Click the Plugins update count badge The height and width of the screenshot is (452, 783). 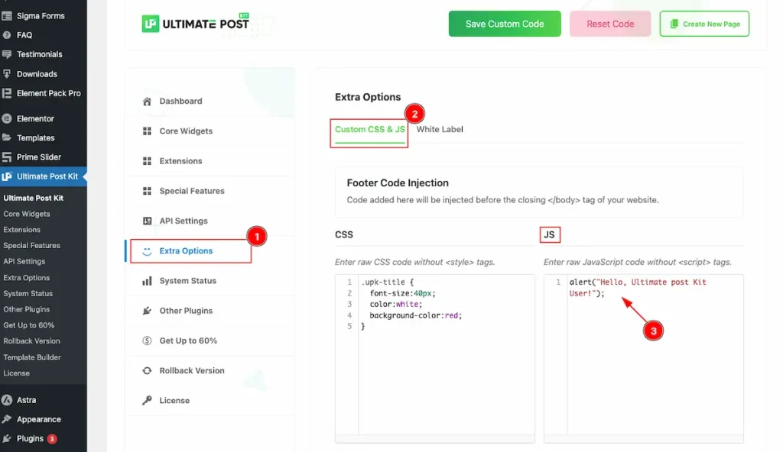[52, 439]
